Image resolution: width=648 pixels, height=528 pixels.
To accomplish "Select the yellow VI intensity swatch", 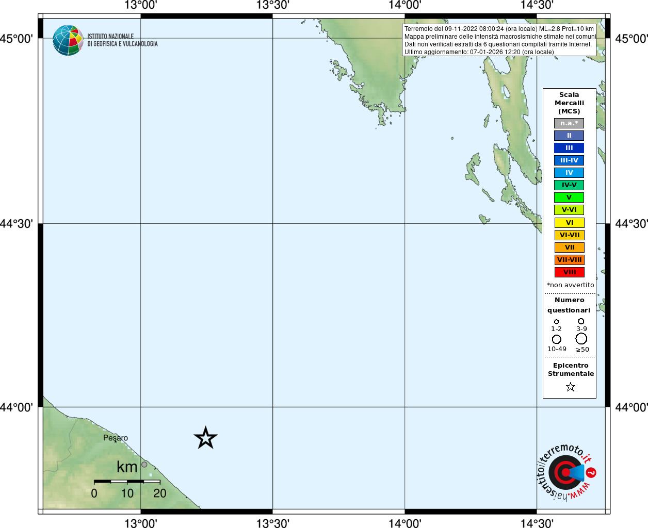I will pyautogui.click(x=569, y=223).
